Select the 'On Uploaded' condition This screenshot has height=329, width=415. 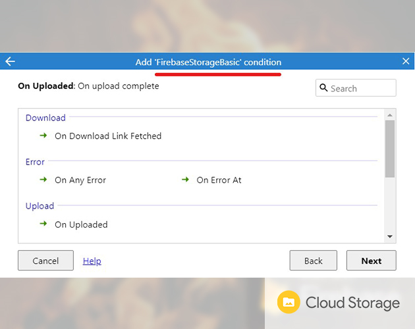click(x=81, y=224)
